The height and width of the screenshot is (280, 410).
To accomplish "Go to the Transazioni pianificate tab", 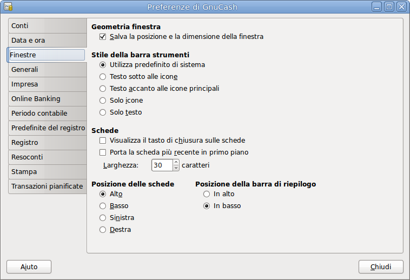I will tap(47, 186).
